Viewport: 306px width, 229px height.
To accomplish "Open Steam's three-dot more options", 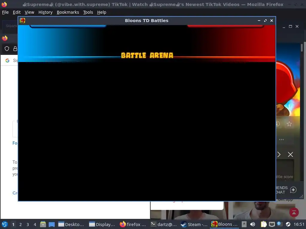I will coord(281,140).
